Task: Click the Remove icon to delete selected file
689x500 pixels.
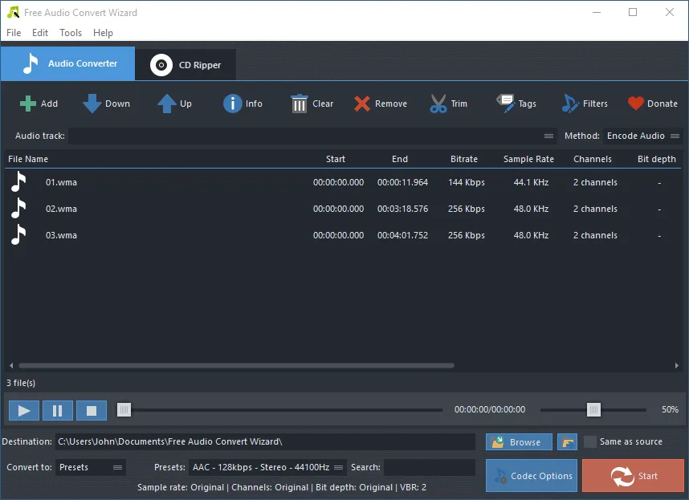Action: pos(380,103)
